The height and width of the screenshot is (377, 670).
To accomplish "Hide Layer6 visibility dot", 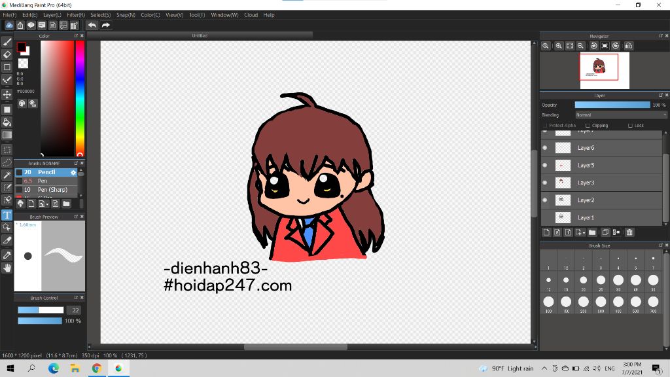I will (545, 148).
